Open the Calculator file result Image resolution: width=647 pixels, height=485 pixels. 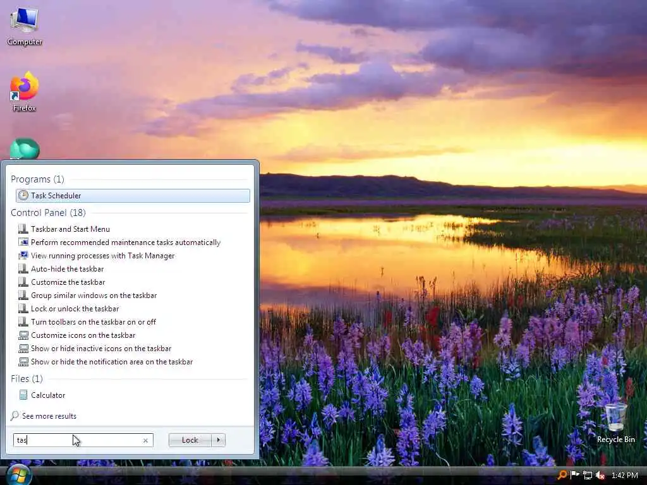pyautogui.click(x=48, y=395)
